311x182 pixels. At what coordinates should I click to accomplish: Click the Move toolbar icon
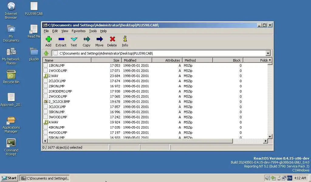(x=99, y=39)
